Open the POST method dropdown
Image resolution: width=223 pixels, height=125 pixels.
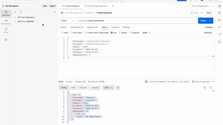point(68,21)
